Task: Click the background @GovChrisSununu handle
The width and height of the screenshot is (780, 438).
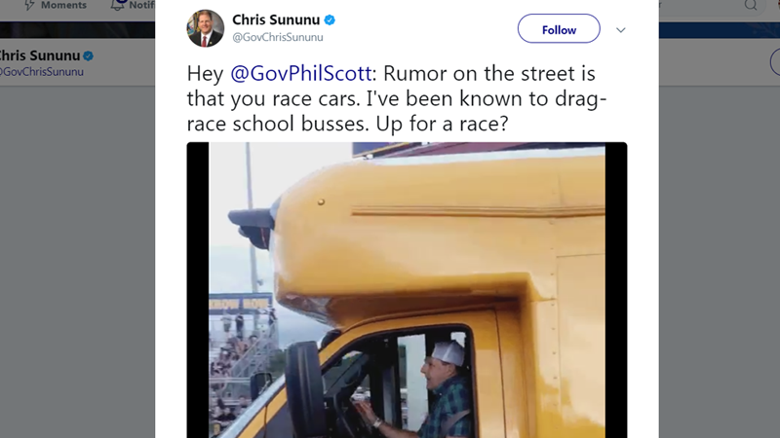Action: [x=42, y=71]
